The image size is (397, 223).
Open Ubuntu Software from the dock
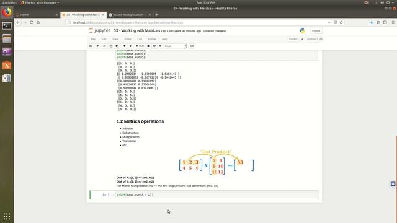click(x=7, y=65)
